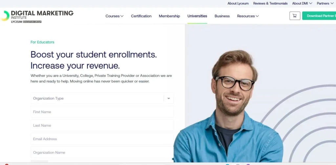
Task: Navigate to the Business section
Action: (222, 16)
